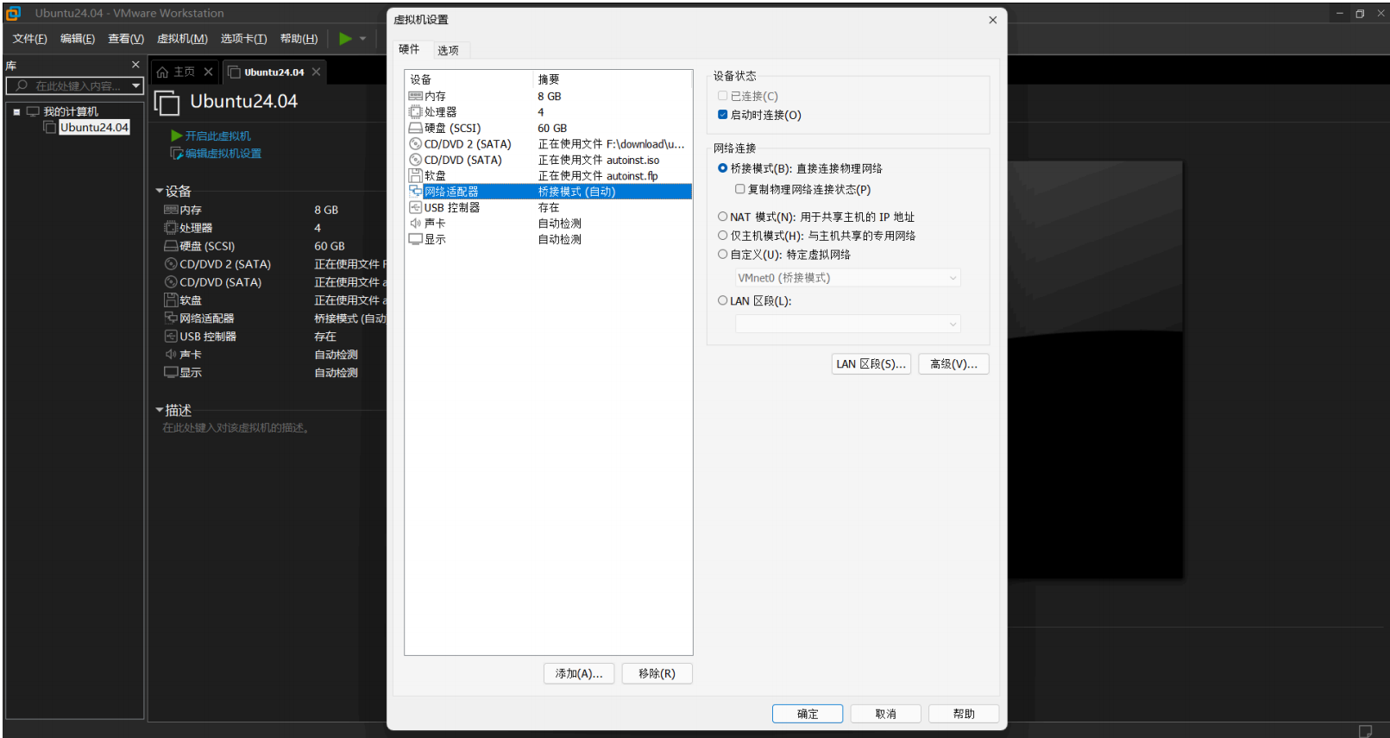Click the display icon in the main window devices
The height and width of the screenshot is (738, 1390).
171,373
